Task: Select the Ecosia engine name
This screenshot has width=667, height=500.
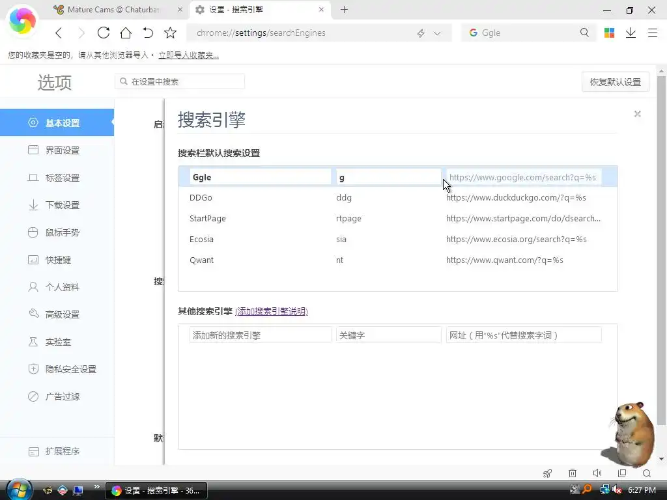Action: point(202,240)
